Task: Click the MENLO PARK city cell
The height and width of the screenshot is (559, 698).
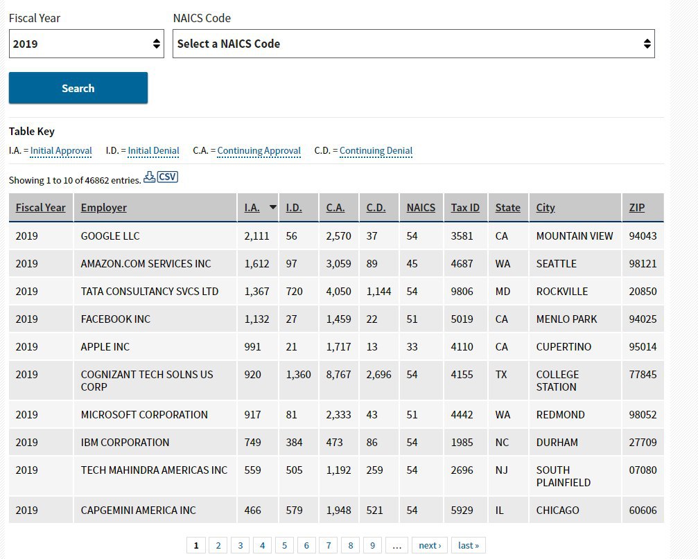Action: click(575, 319)
